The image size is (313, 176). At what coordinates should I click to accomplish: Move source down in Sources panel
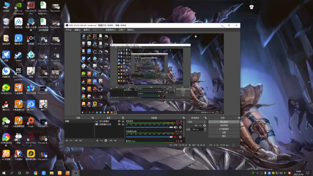(x=115, y=141)
